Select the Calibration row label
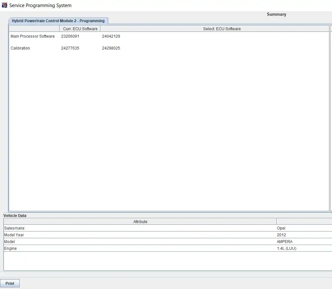Image resolution: width=332 pixels, height=289 pixels. pos(20,48)
